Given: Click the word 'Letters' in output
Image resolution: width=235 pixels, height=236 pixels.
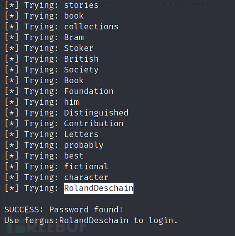Looking at the screenshot, I should click(81, 134).
